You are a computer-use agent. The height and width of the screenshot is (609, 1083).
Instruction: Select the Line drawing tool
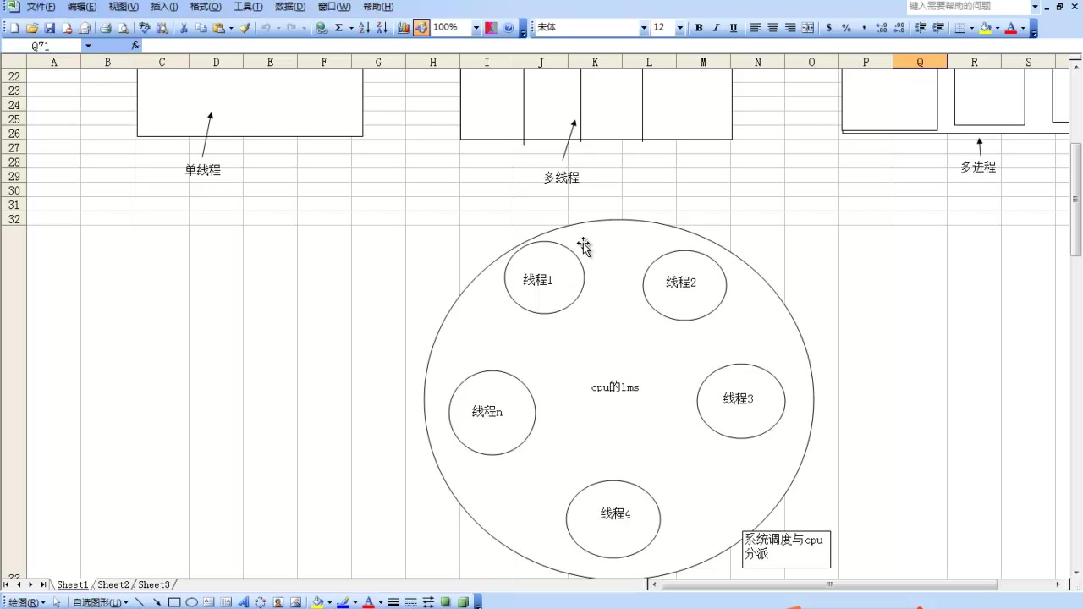tap(140, 602)
